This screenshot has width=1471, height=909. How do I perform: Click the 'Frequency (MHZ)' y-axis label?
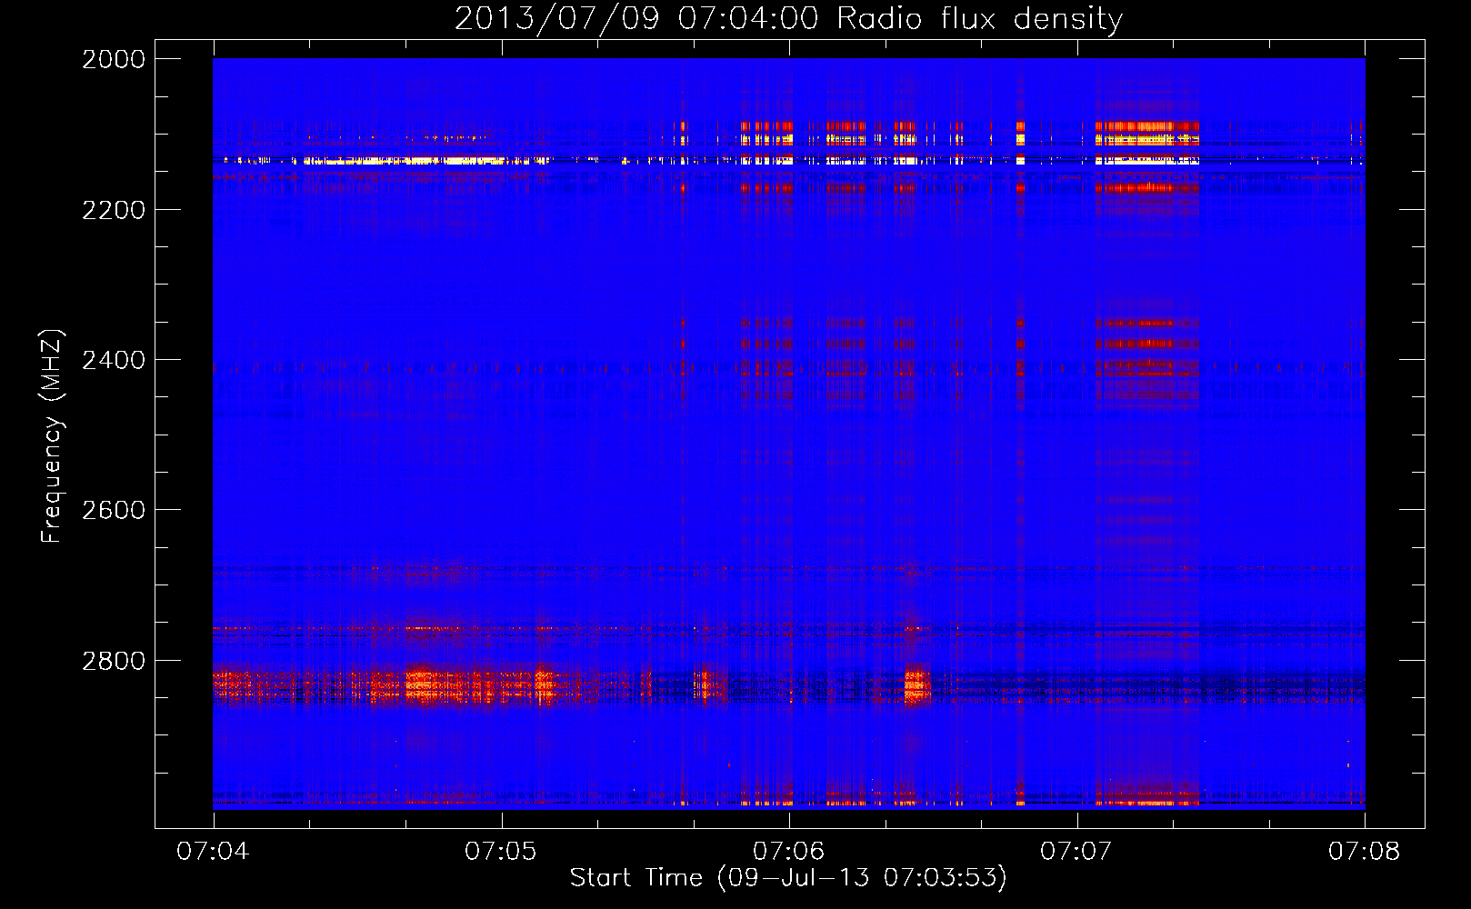pos(52,436)
